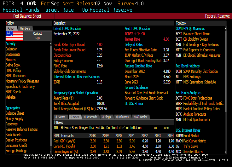Viewport: 232px width, 167px height.
Task: Open the Website link
Action: (11, 97)
